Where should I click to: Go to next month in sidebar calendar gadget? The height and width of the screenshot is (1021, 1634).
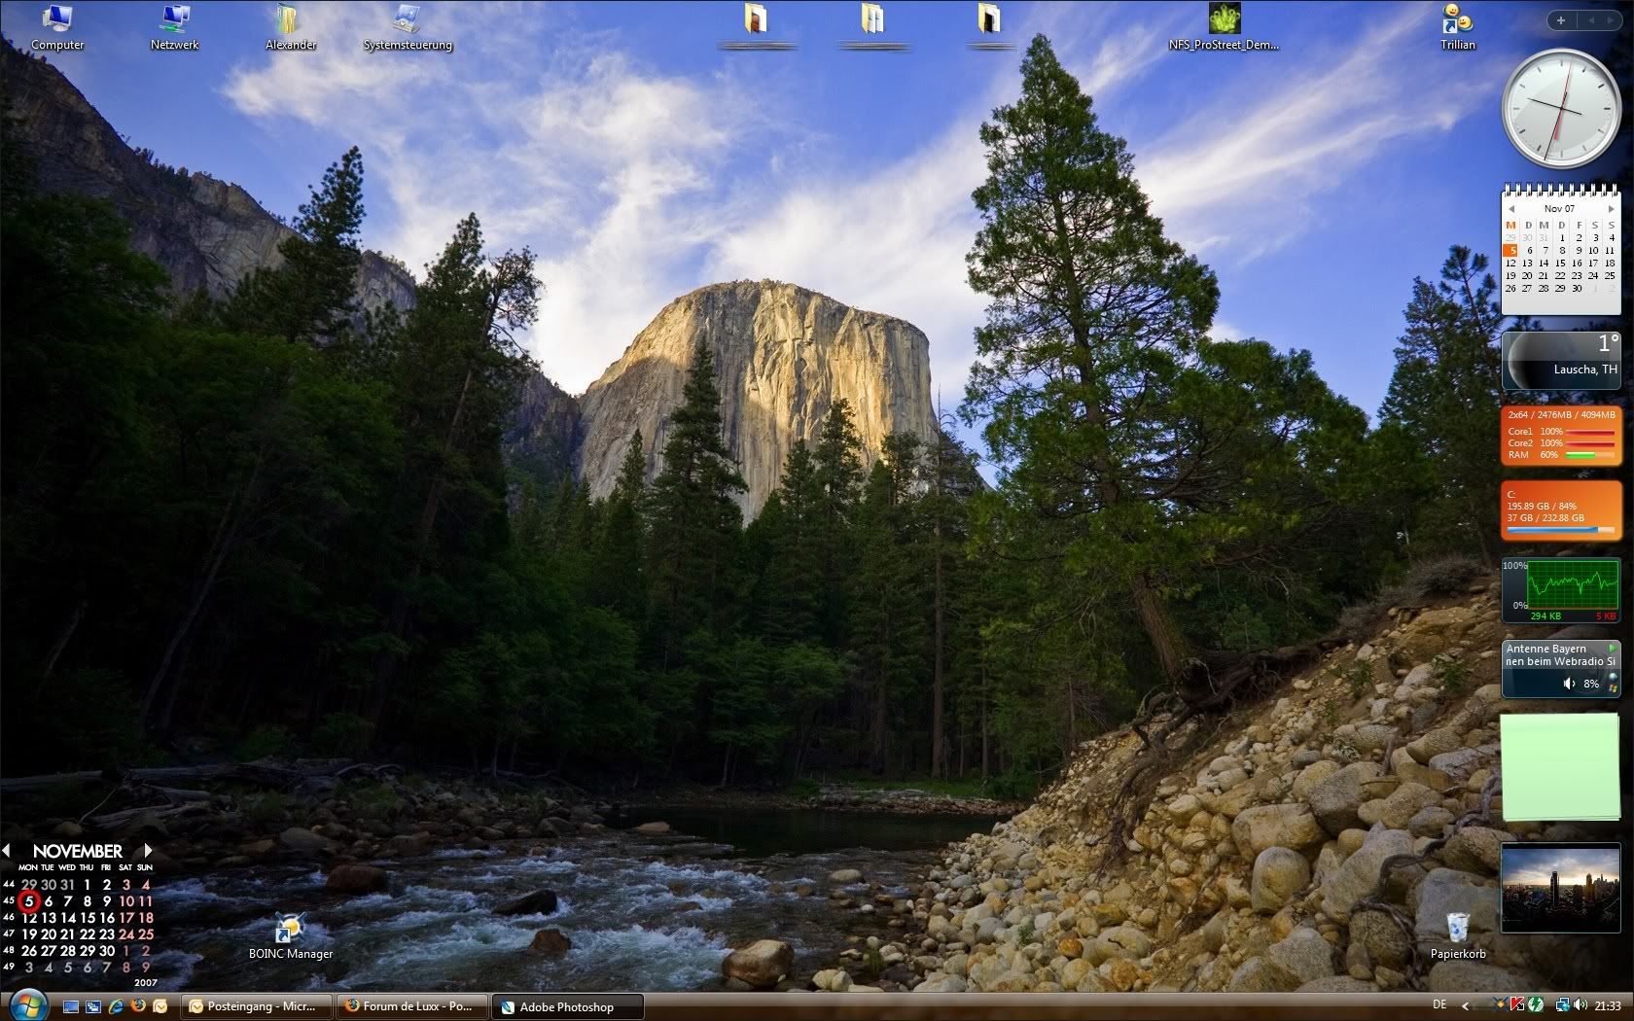coord(1611,209)
